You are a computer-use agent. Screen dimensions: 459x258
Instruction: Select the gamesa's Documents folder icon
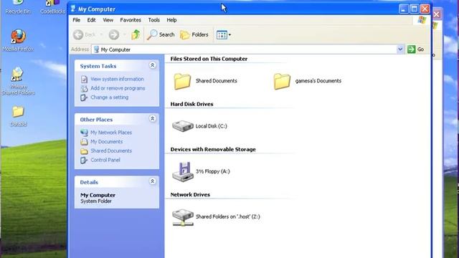[282, 81]
